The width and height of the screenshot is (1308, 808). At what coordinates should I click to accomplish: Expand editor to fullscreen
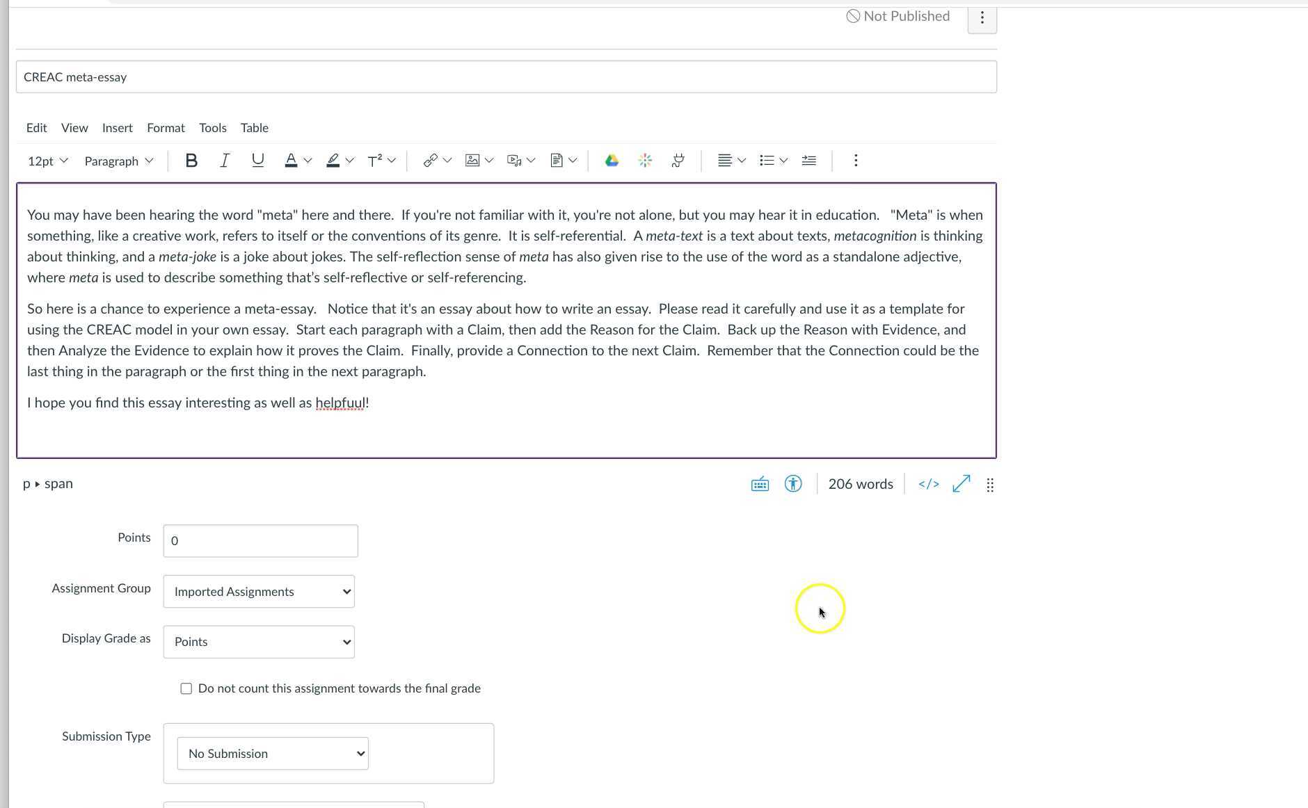(961, 483)
